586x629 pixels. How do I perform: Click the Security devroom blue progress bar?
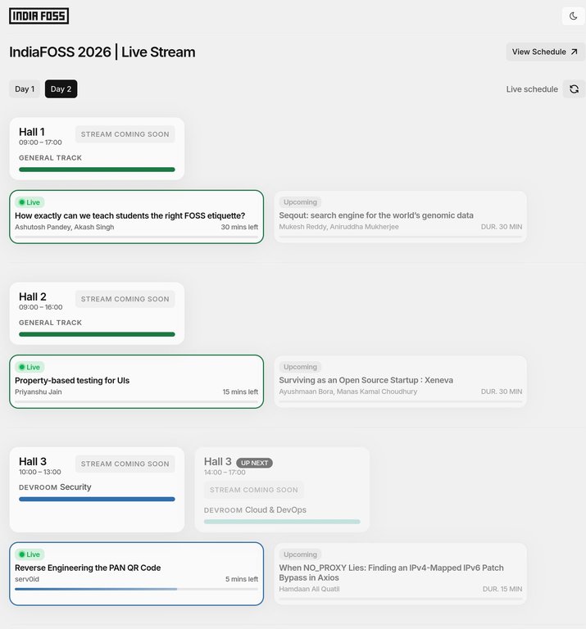tap(97, 499)
